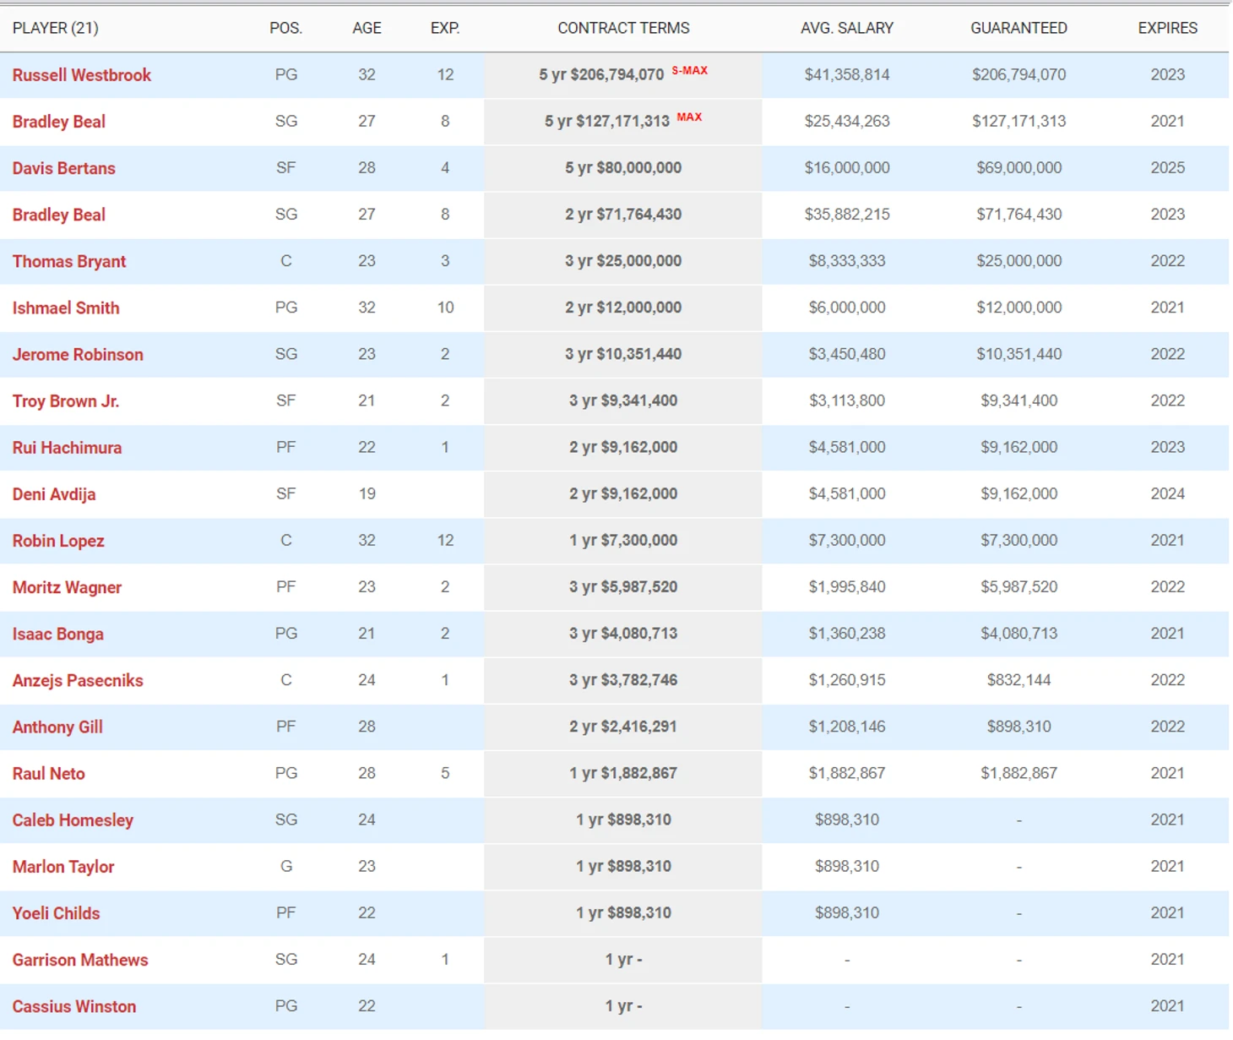Open Cassius Winston's player link
The image size is (1233, 1040).
(x=73, y=1006)
